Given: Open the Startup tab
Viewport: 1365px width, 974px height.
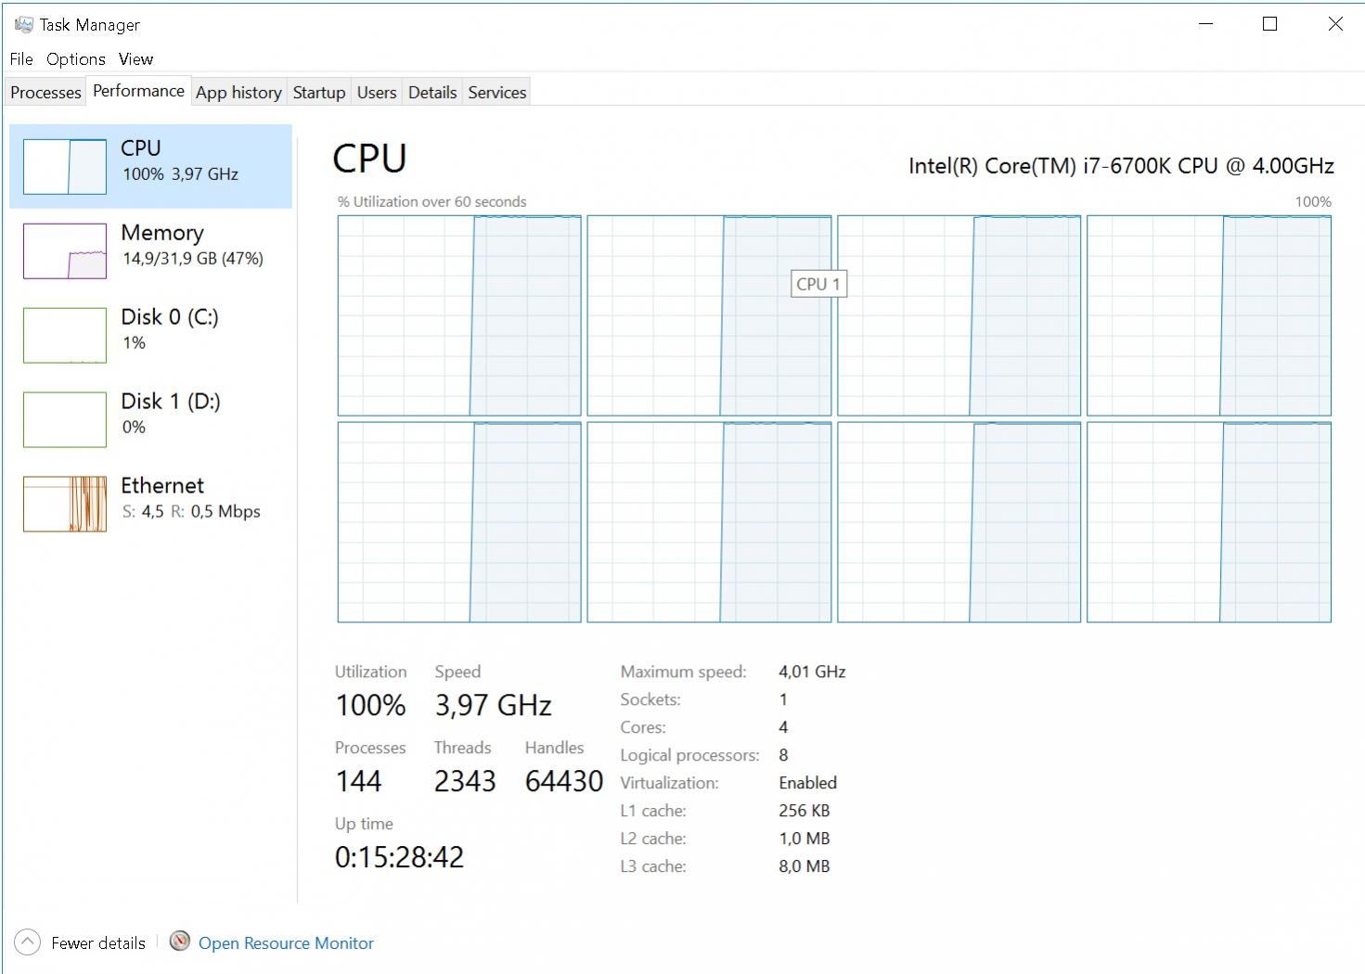Looking at the screenshot, I should coord(319,92).
